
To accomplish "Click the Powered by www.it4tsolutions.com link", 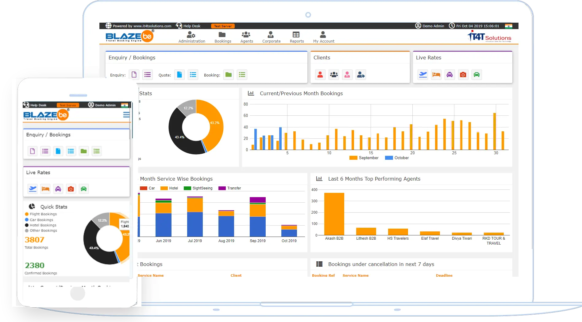I will tap(142, 26).
